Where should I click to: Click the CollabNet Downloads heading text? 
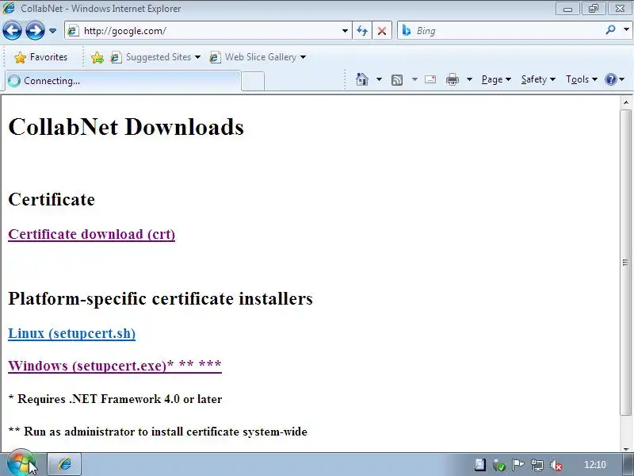(126, 127)
